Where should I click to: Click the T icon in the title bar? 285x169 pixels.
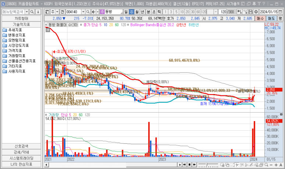tap(259, 4)
